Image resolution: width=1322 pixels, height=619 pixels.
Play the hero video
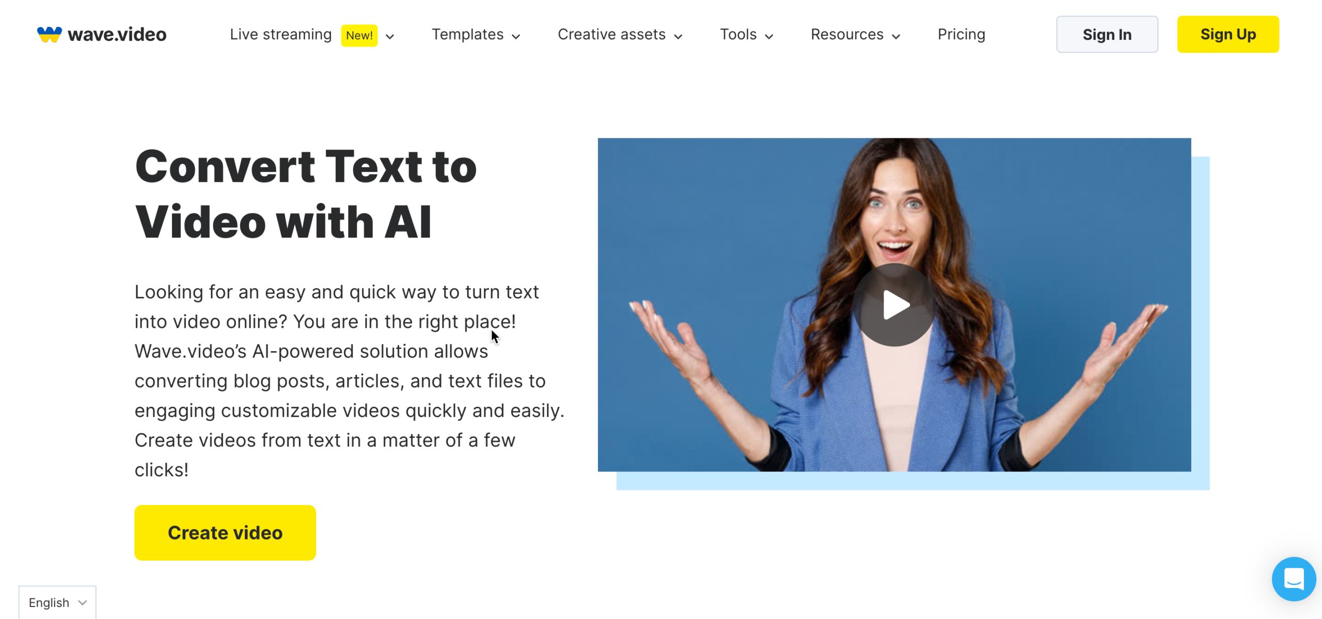tap(894, 305)
